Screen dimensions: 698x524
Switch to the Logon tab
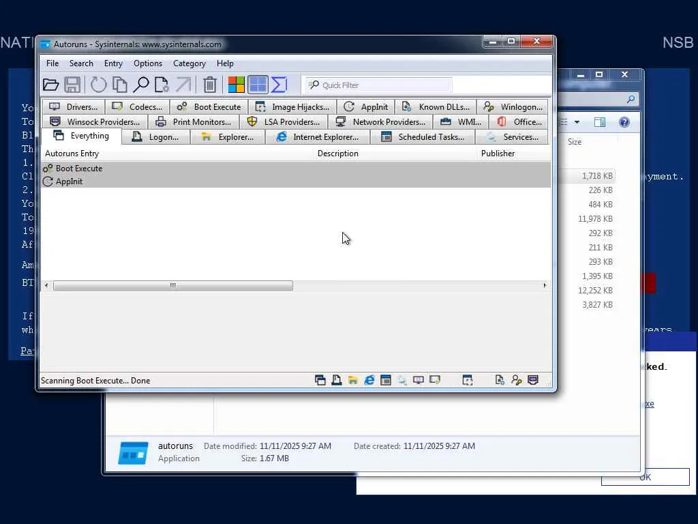pyautogui.click(x=156, y=136)
